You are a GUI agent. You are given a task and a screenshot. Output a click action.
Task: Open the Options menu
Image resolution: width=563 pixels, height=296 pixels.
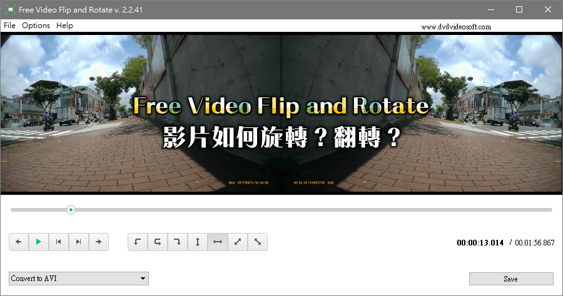click(x=36, y=26)
